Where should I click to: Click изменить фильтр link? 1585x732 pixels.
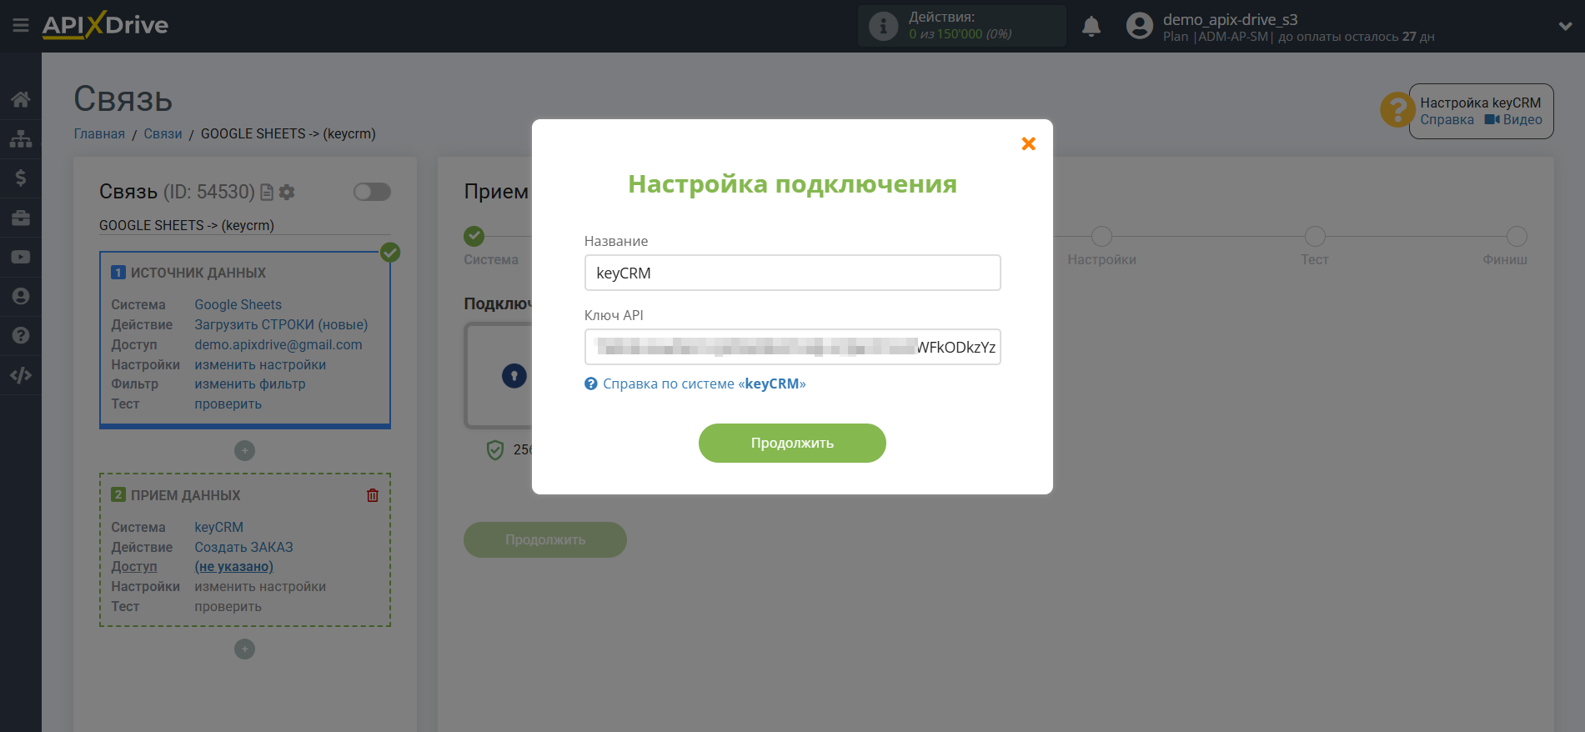pyautogui.click(x=249, y=384)
